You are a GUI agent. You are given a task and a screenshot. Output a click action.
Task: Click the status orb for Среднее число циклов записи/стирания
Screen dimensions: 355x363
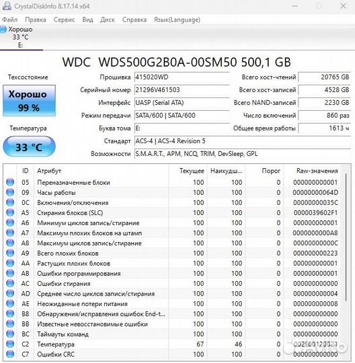(10, 293)
